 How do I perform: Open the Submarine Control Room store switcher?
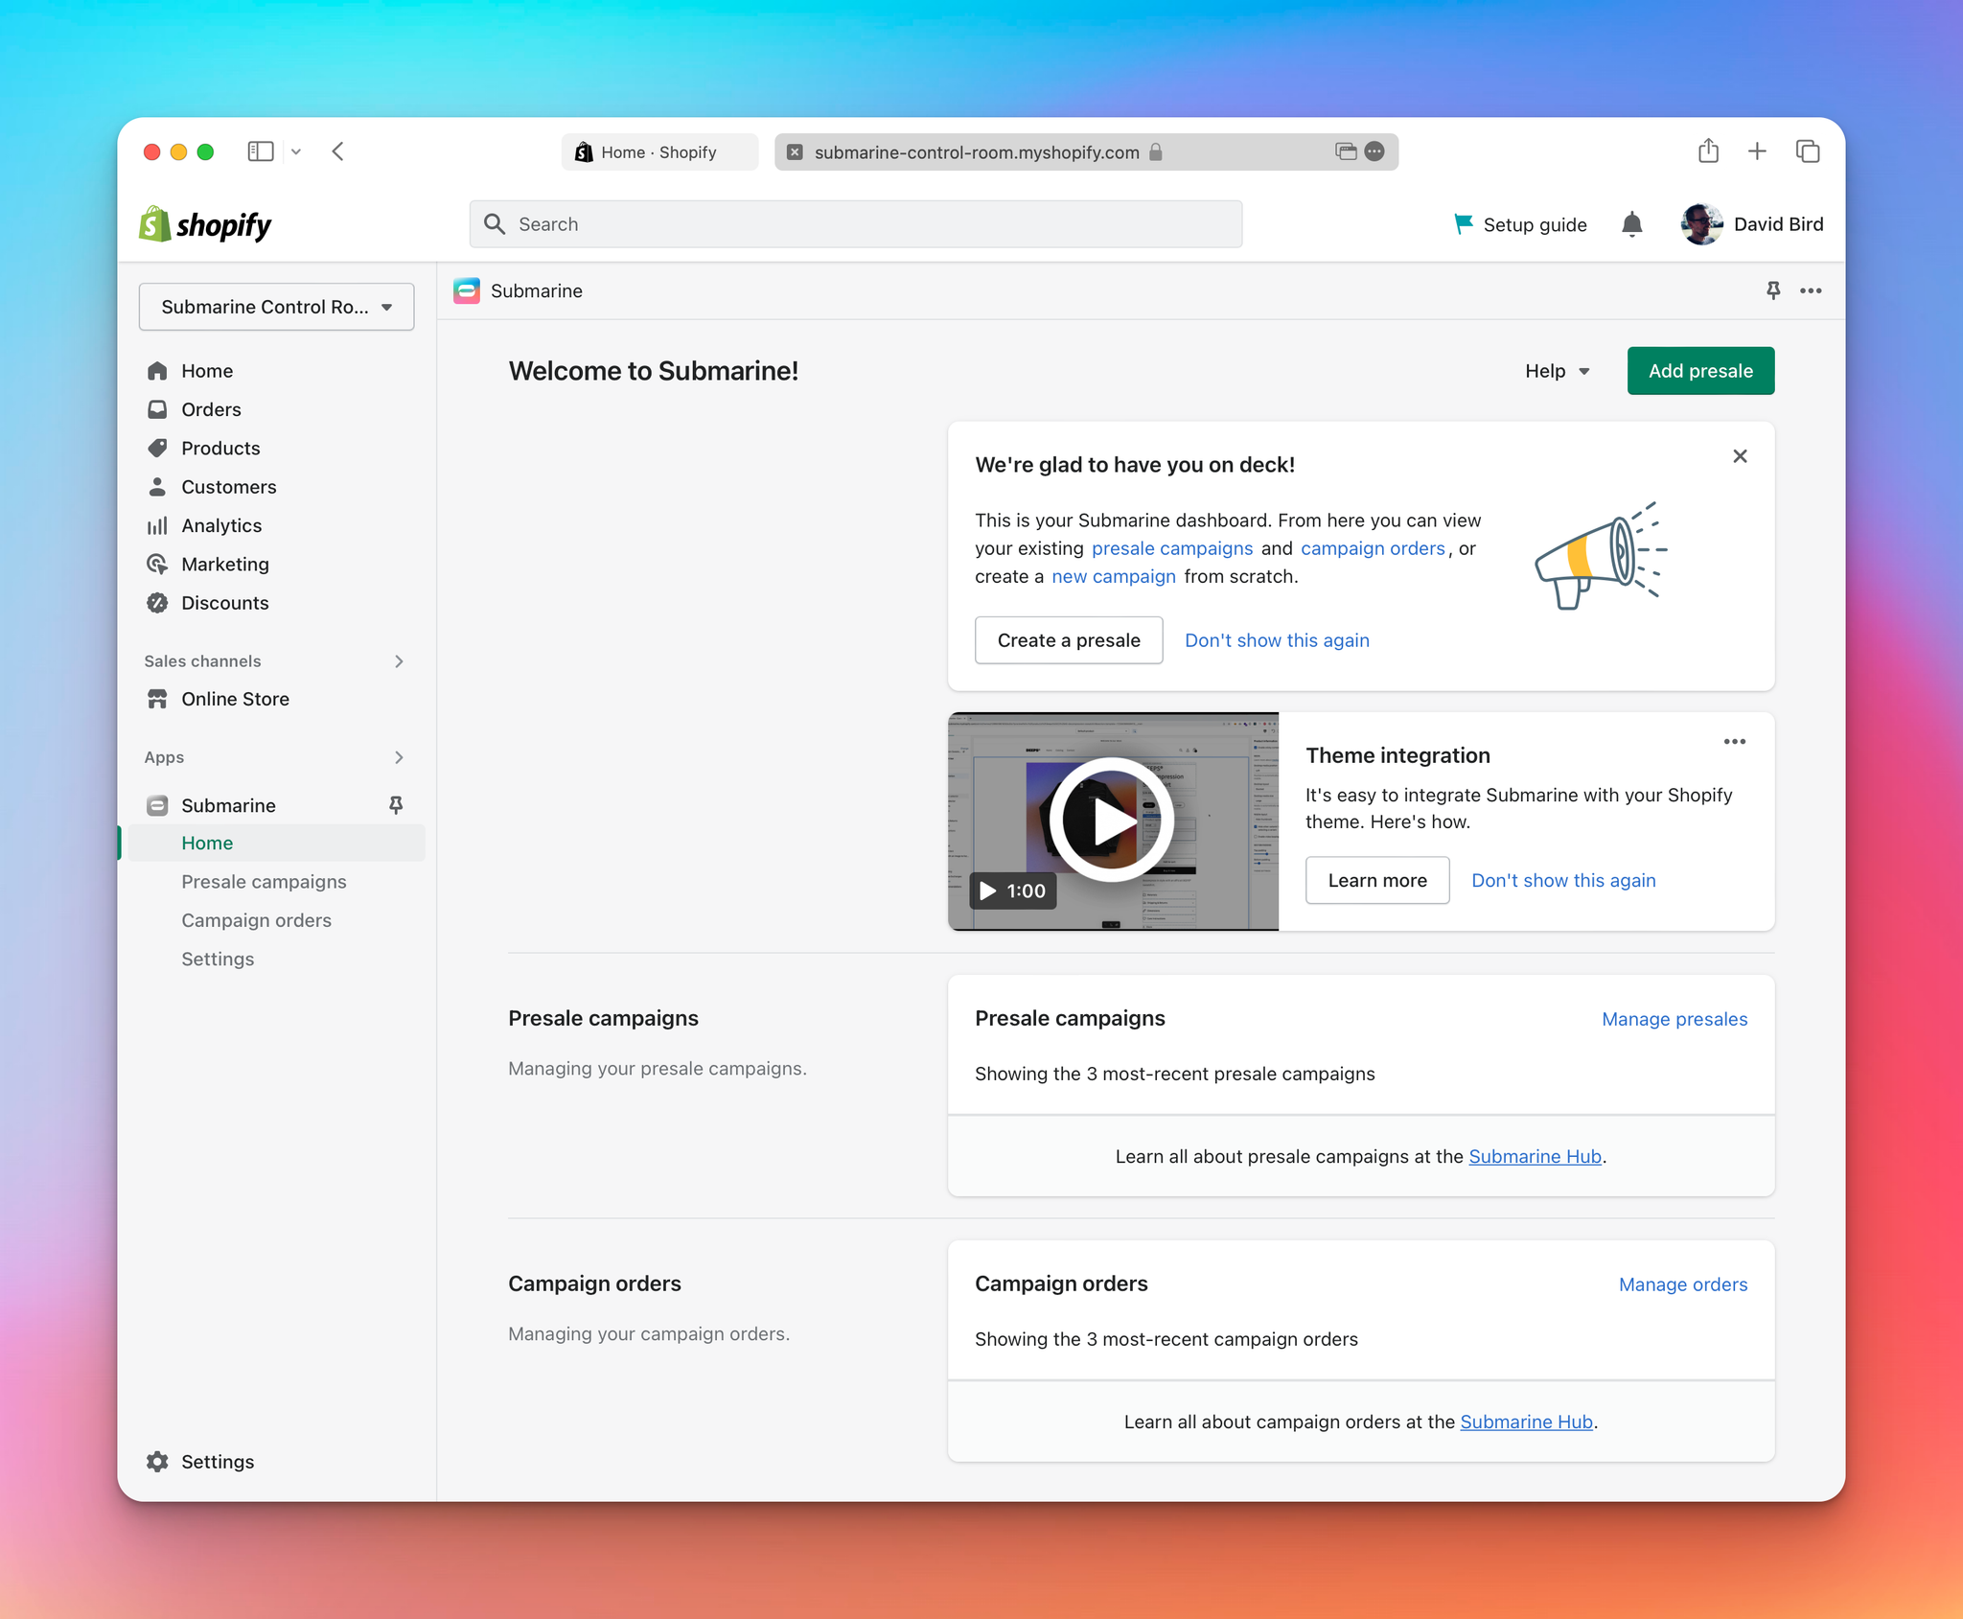coord(276,307)
